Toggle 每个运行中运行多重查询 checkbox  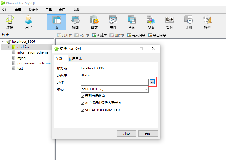[82, 103]
